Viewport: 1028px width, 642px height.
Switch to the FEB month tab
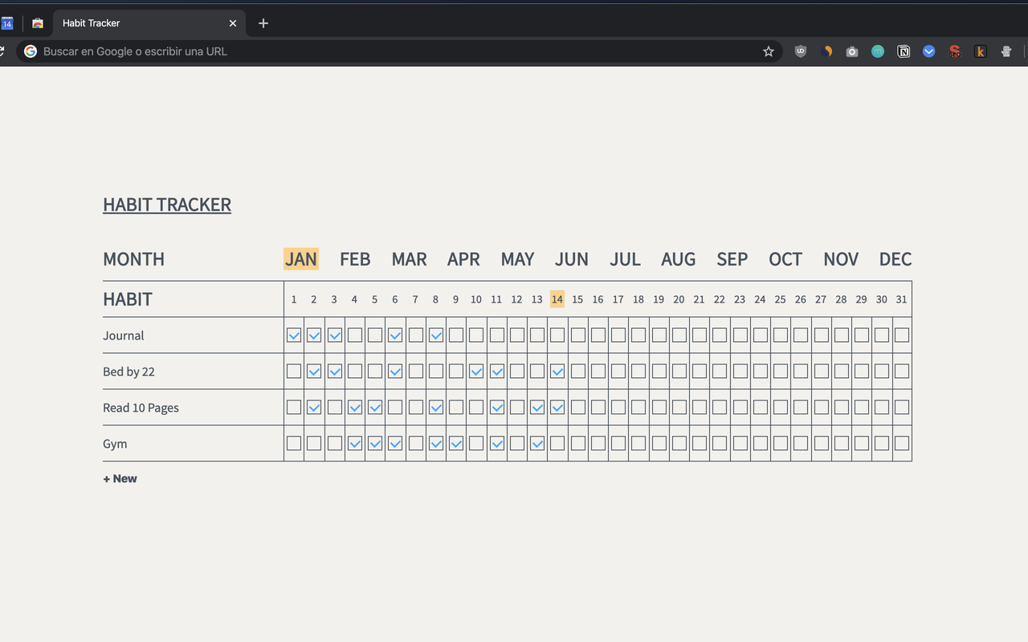click(355, 259)
